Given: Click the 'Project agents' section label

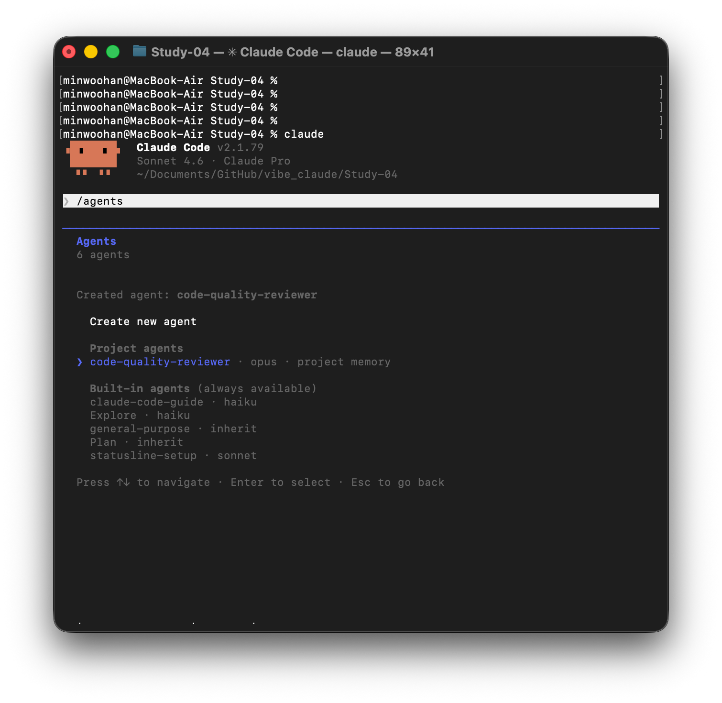Looking at the screenshot, I should tap(136, 349).
